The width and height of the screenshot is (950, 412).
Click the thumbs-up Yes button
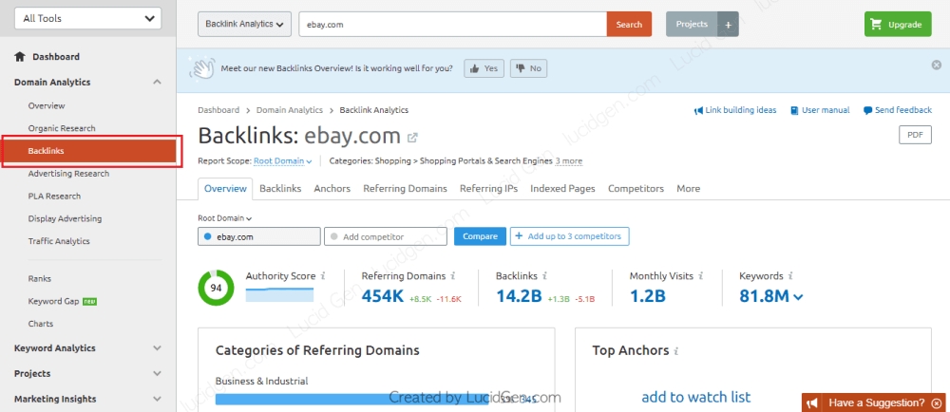point(484,68)
